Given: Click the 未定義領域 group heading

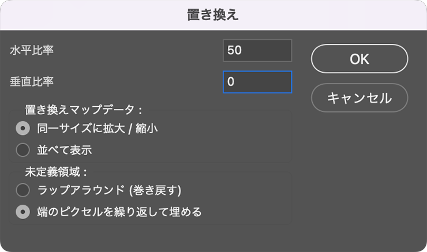Looking at the screenshot, I should click(56, 172).
